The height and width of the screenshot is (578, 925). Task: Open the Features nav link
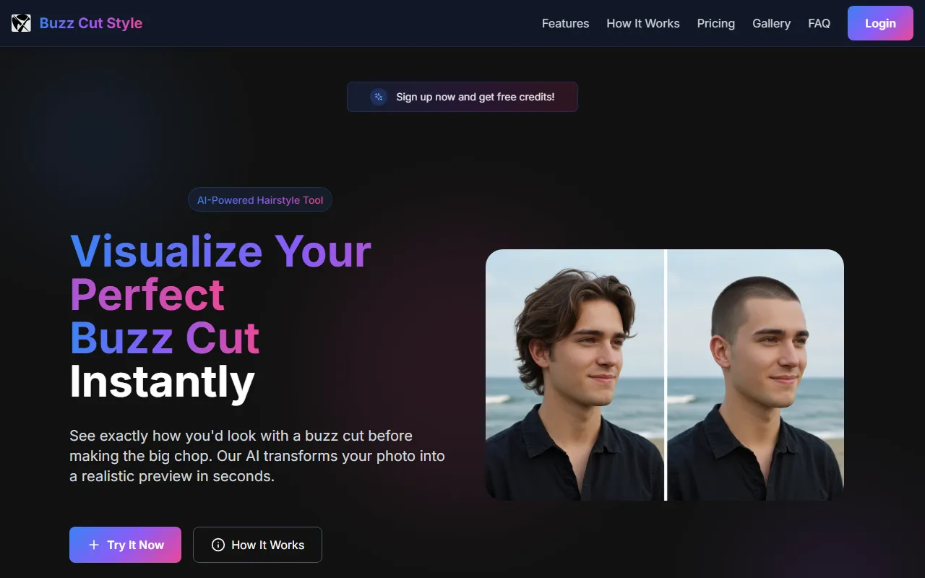tap(565, 23)
